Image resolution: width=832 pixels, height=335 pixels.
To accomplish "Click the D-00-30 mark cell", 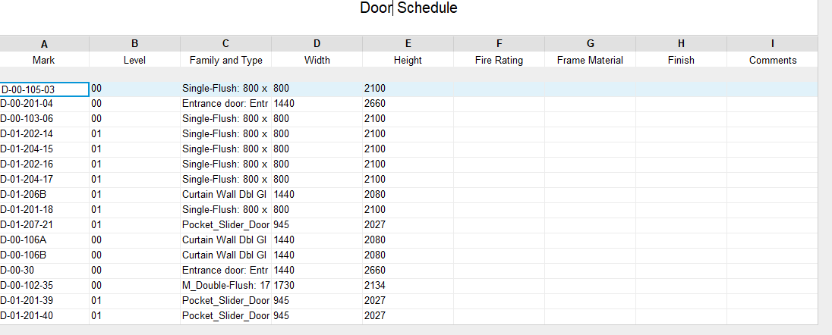I will coord(44,271).
